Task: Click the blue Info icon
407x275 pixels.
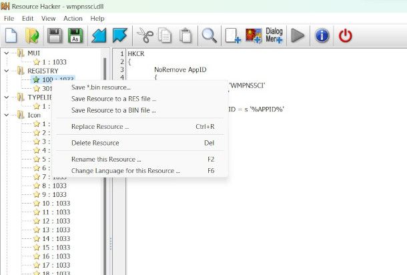Action: tap(322, 35)
